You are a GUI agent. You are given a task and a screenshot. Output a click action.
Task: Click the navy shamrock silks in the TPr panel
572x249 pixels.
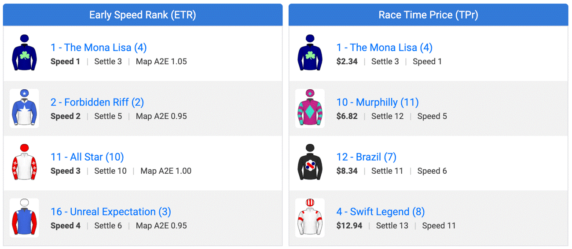(310, 53)
